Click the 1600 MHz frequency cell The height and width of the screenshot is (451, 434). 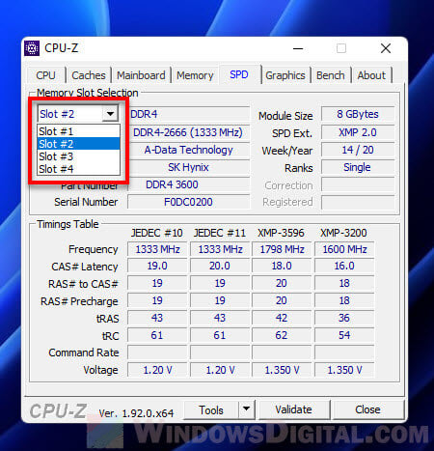[344, 249]
